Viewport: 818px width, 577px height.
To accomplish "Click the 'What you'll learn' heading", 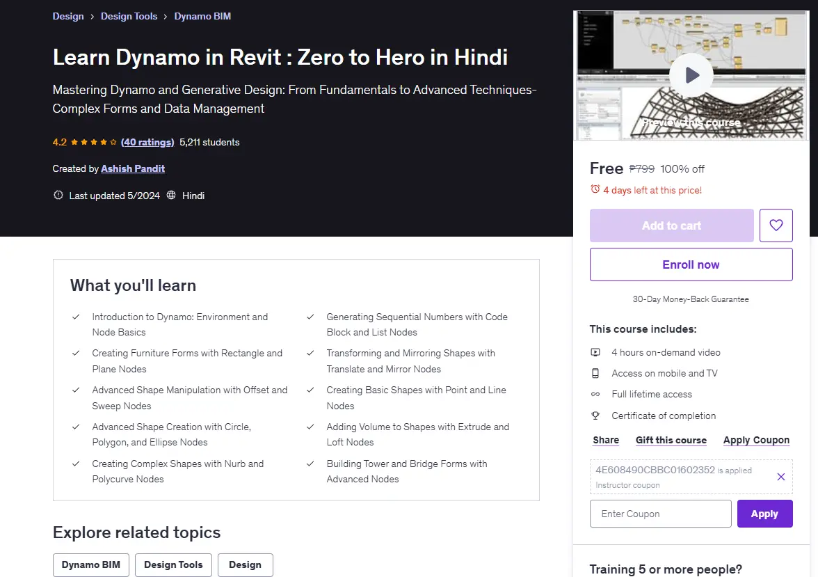I will coord(133,285).
